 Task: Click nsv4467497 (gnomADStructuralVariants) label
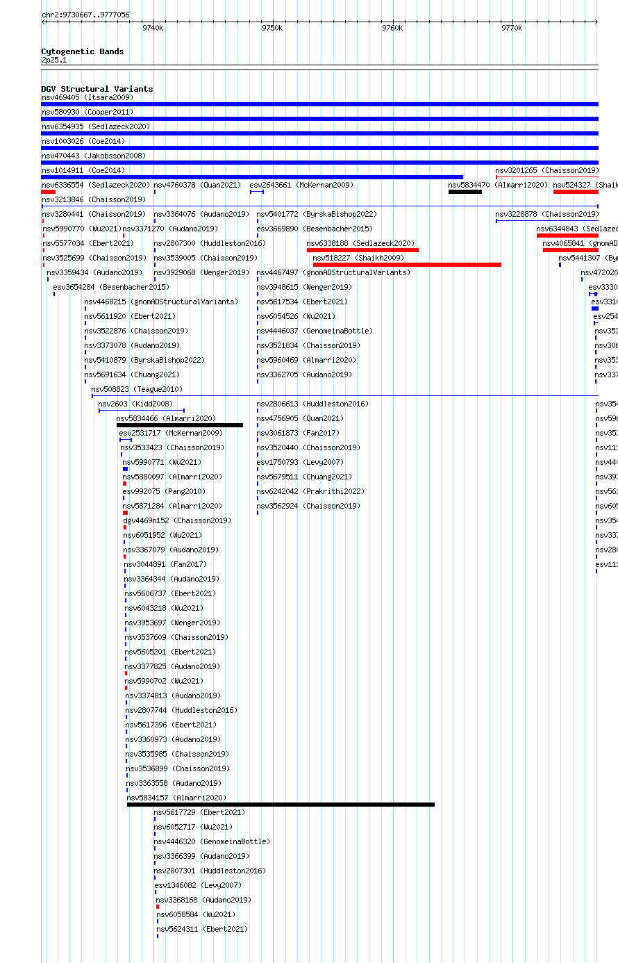(x=334, y=272)
